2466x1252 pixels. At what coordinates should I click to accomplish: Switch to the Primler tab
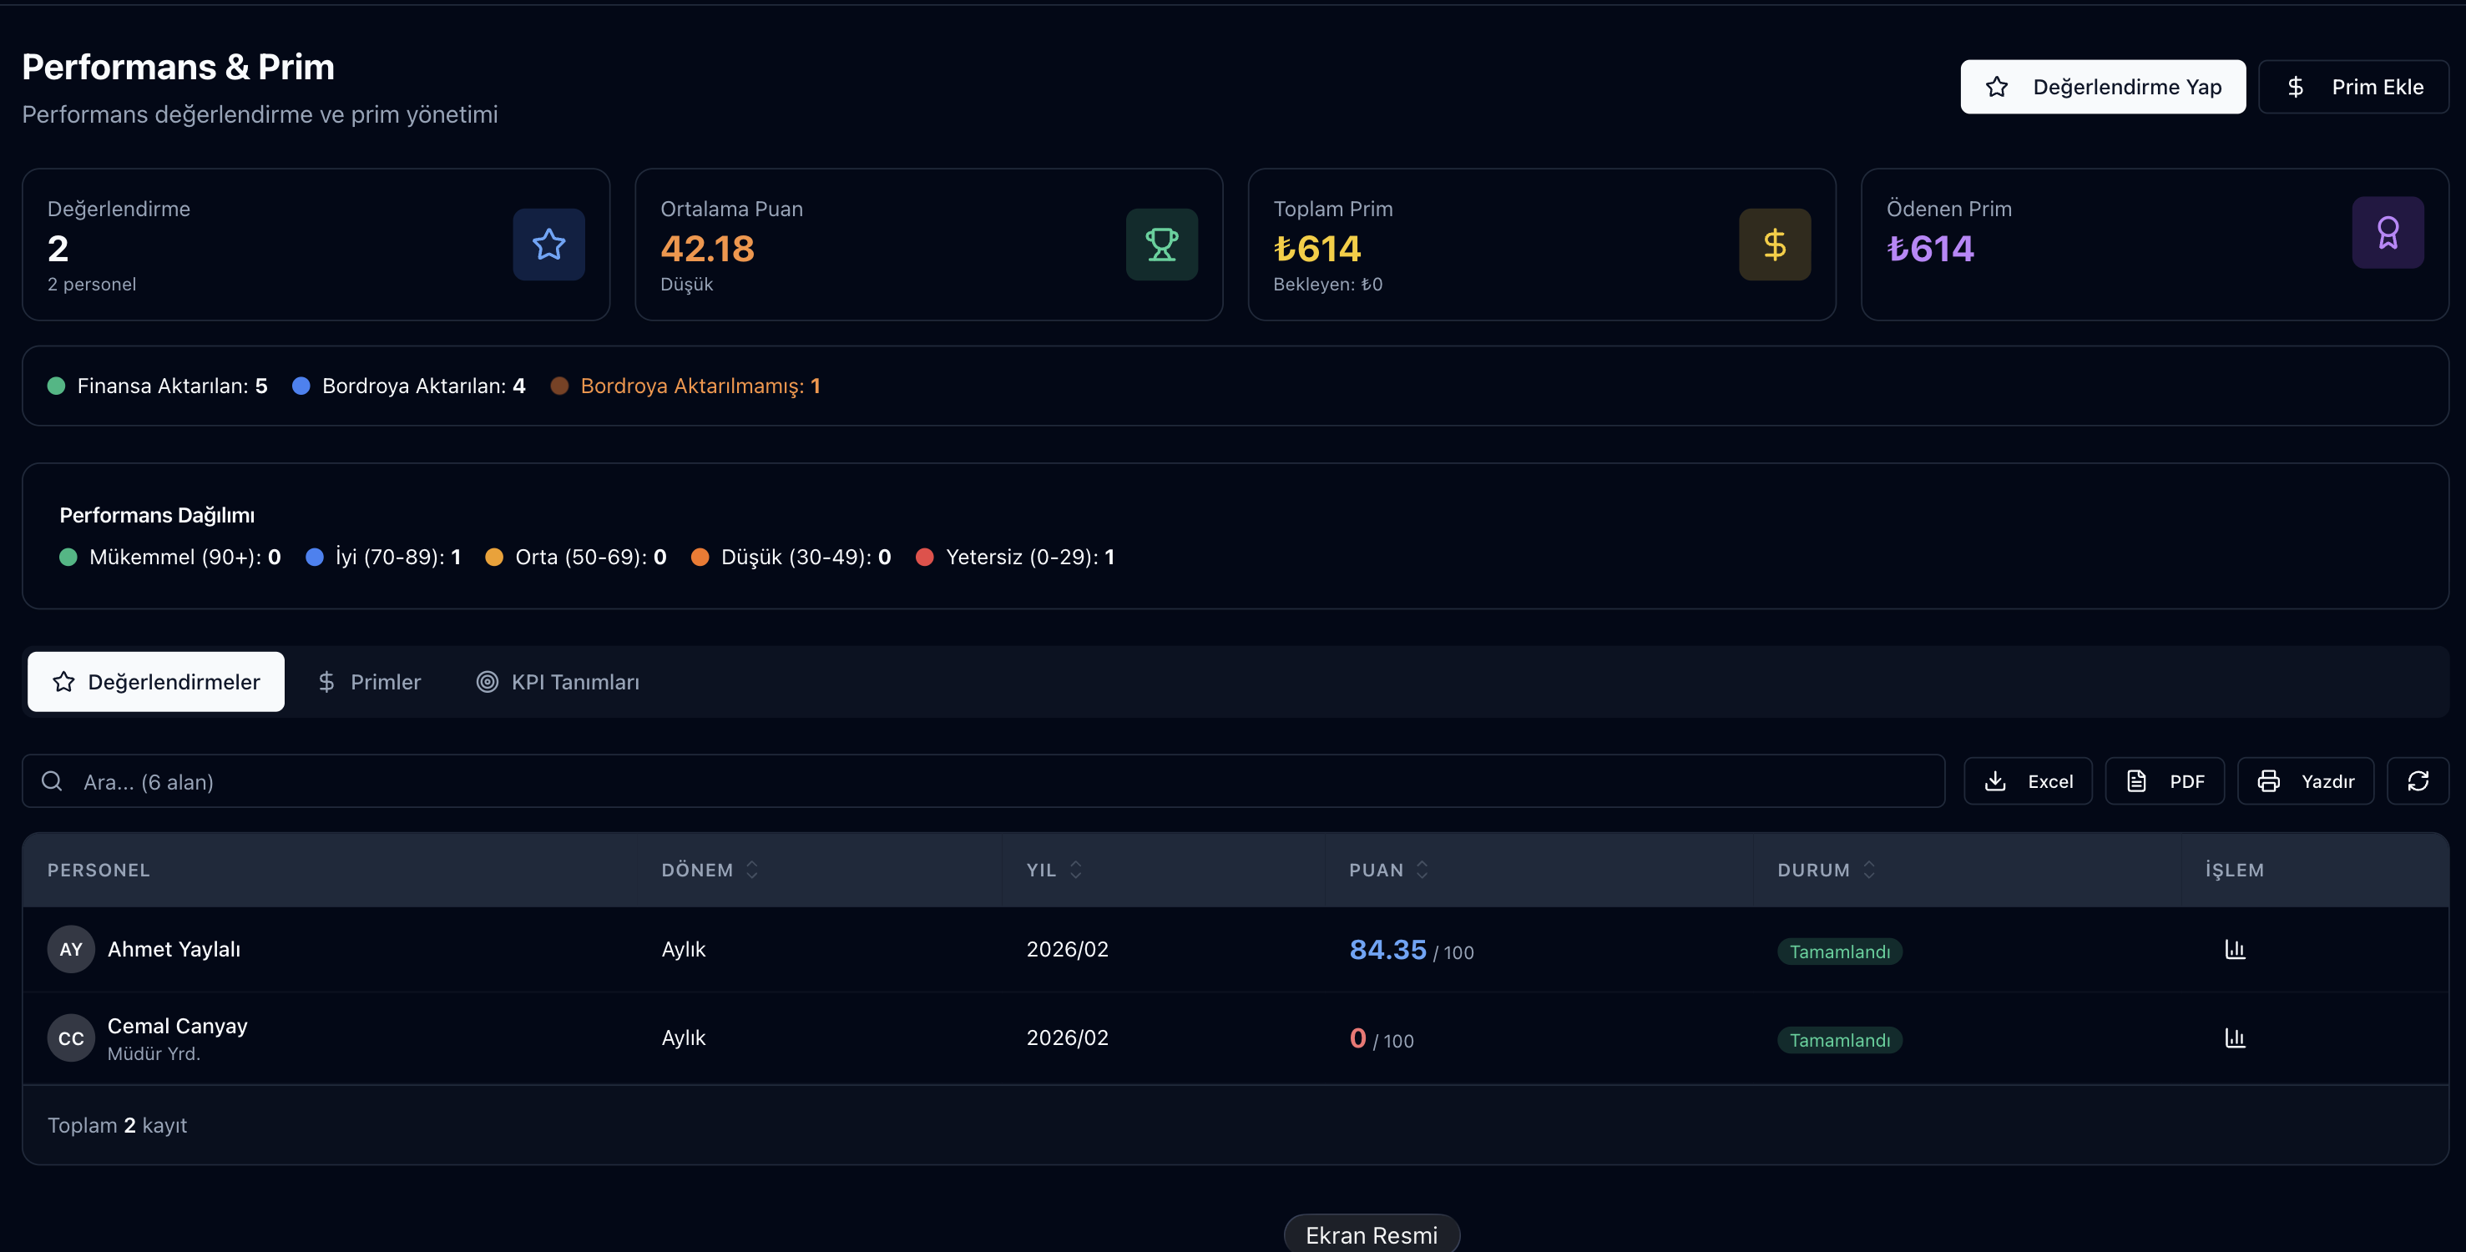pos(370,682)
